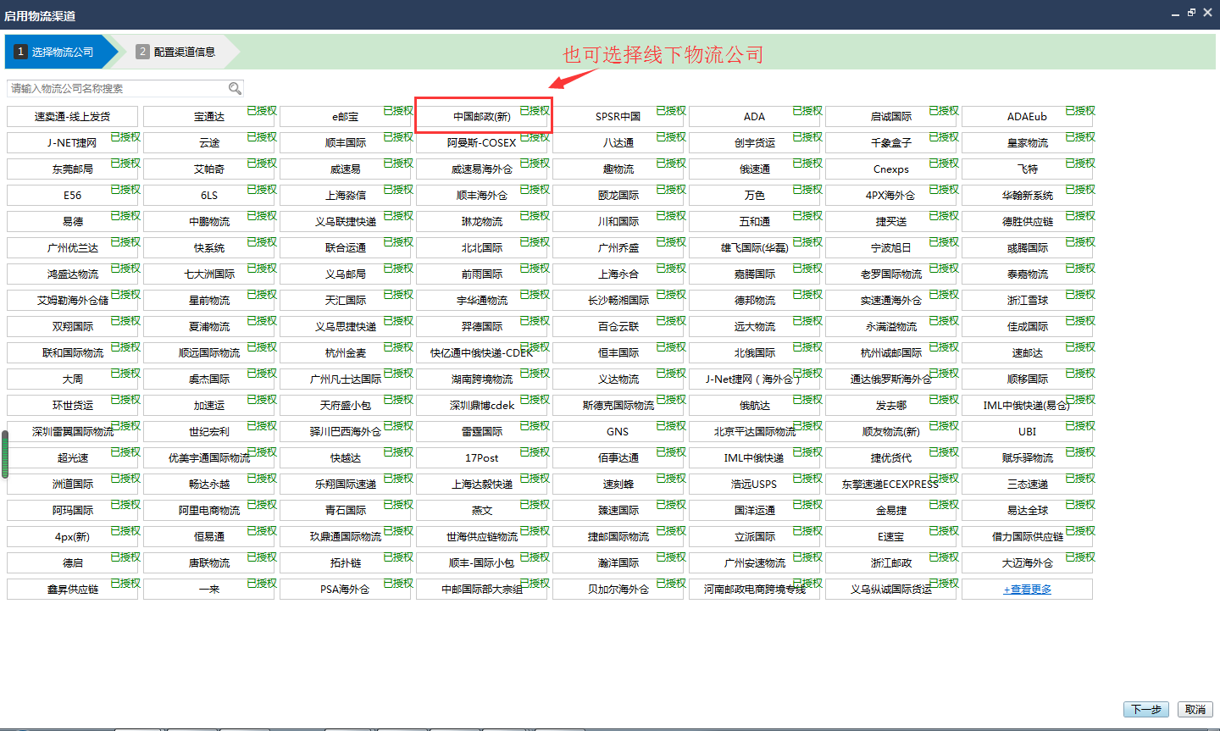Image resolution: width=1220 pixels, height=731 pixels.
Task: Select 中国邮政(新) logistics company
Action: coord(482,117)
